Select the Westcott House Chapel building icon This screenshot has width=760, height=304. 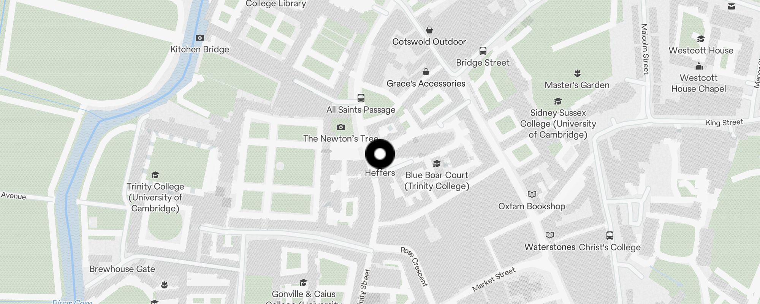pyautogui.click(x=699, y=66)
